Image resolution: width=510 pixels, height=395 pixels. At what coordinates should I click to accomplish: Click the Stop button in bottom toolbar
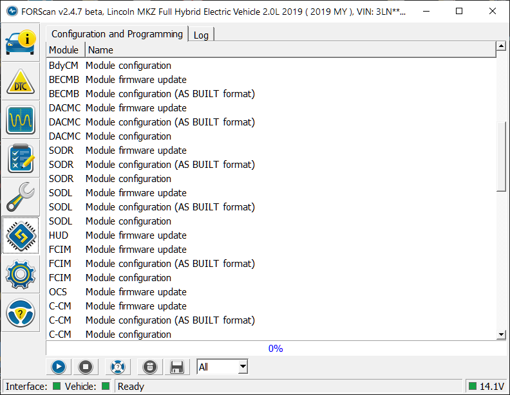[86, 367]
